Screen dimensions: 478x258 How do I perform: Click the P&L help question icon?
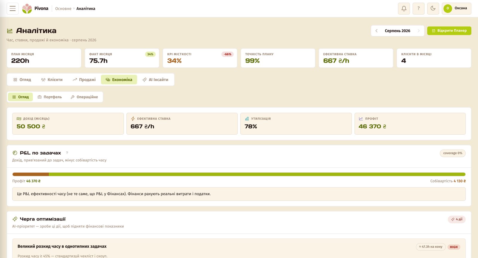pyautogui.click(x=67, y=153)
